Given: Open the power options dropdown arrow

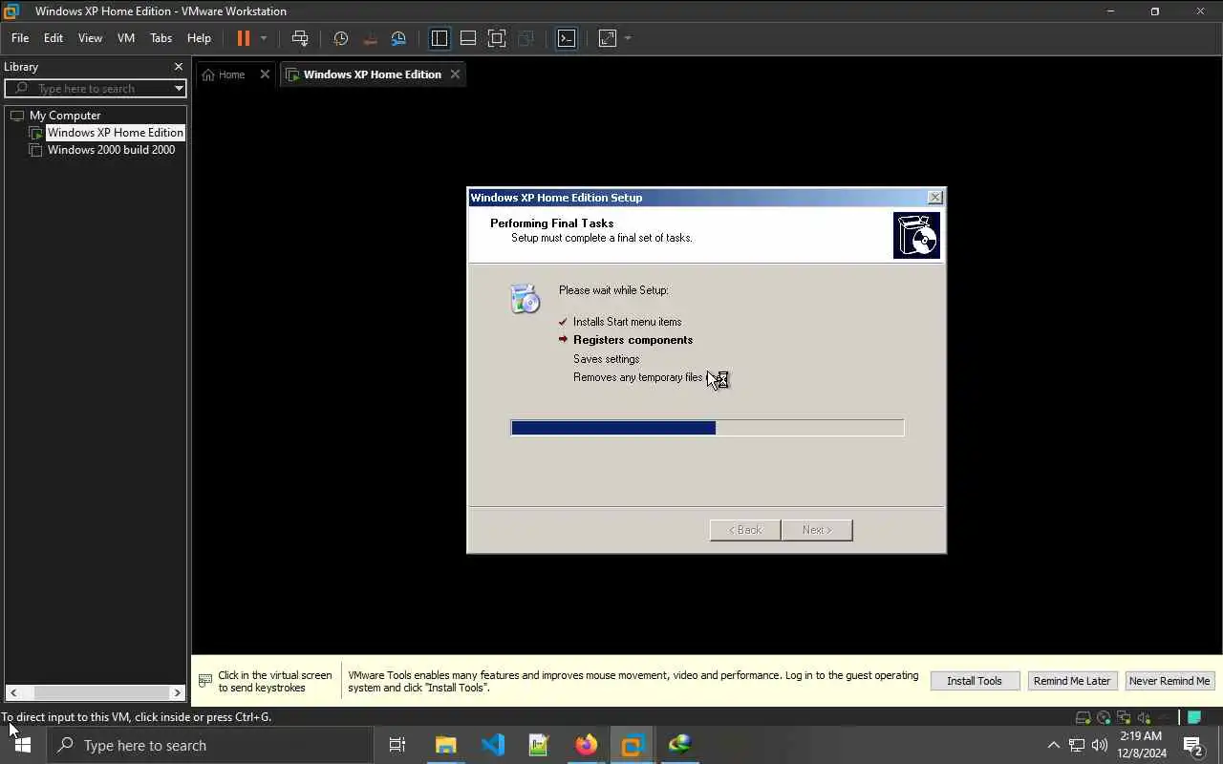Looking at the screenshot, I should [264, 38].
